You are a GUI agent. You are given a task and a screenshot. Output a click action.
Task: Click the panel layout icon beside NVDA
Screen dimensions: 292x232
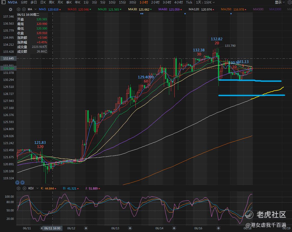pyautogui.click(x=3, y=2)
